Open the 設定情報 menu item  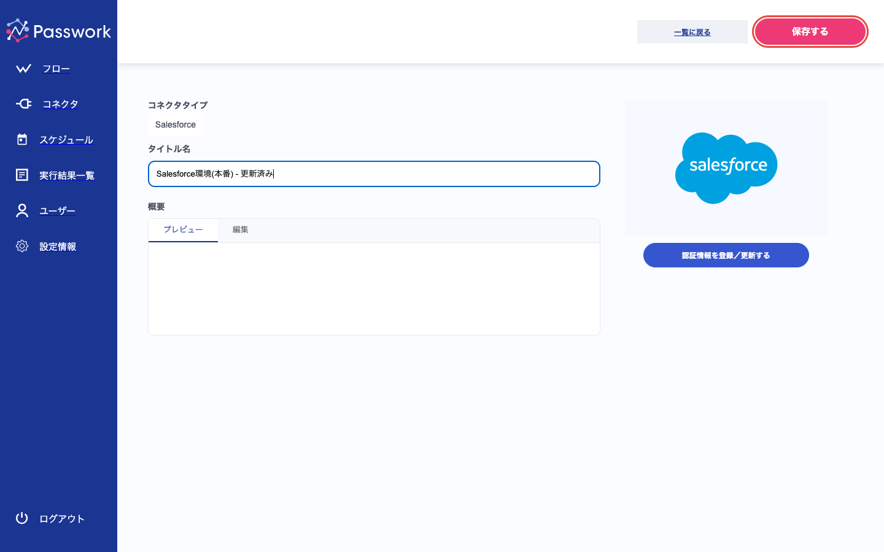[x=58, y=247]
